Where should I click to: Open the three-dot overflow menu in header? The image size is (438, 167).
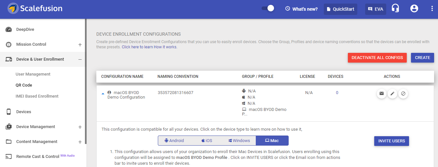point(432,9)
